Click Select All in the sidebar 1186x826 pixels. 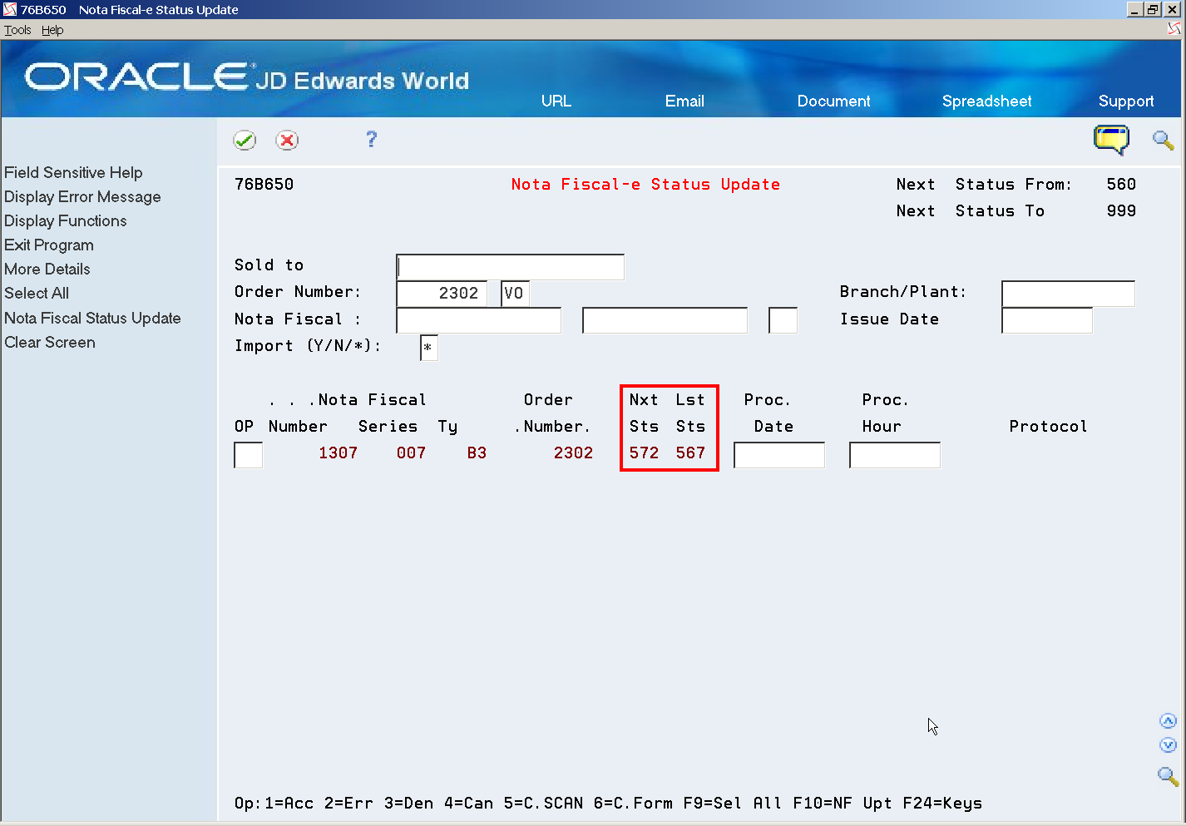(37, 293)
